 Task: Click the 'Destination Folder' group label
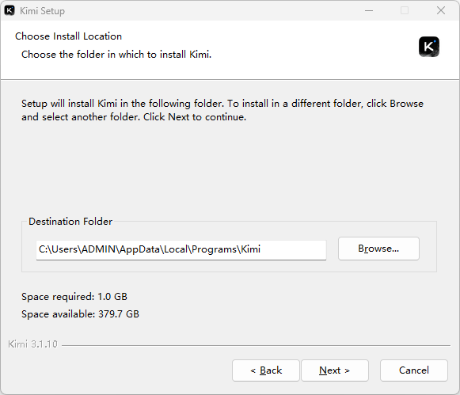(70, 222)
